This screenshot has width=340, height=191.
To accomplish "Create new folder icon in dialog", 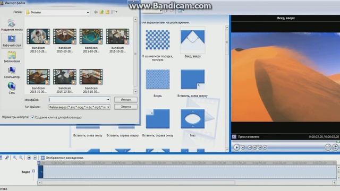I will coord(107,12).
